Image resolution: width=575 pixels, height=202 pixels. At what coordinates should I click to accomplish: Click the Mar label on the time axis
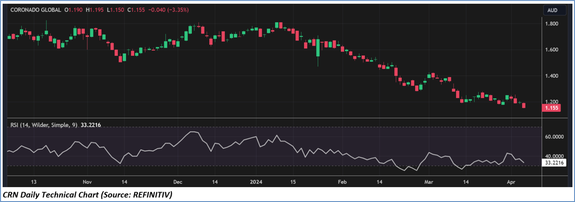[428, 182]
